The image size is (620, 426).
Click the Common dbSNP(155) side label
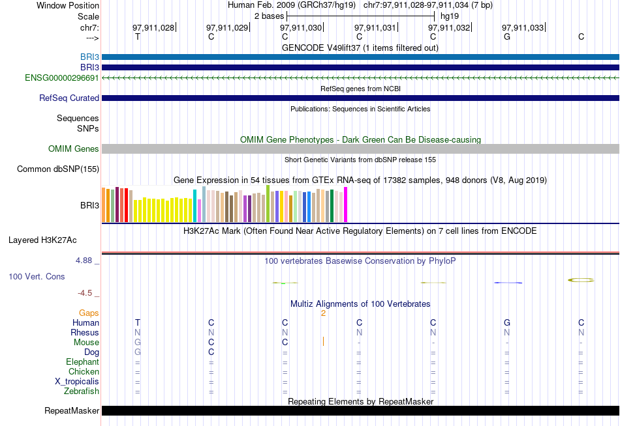(x=57, y=169)
